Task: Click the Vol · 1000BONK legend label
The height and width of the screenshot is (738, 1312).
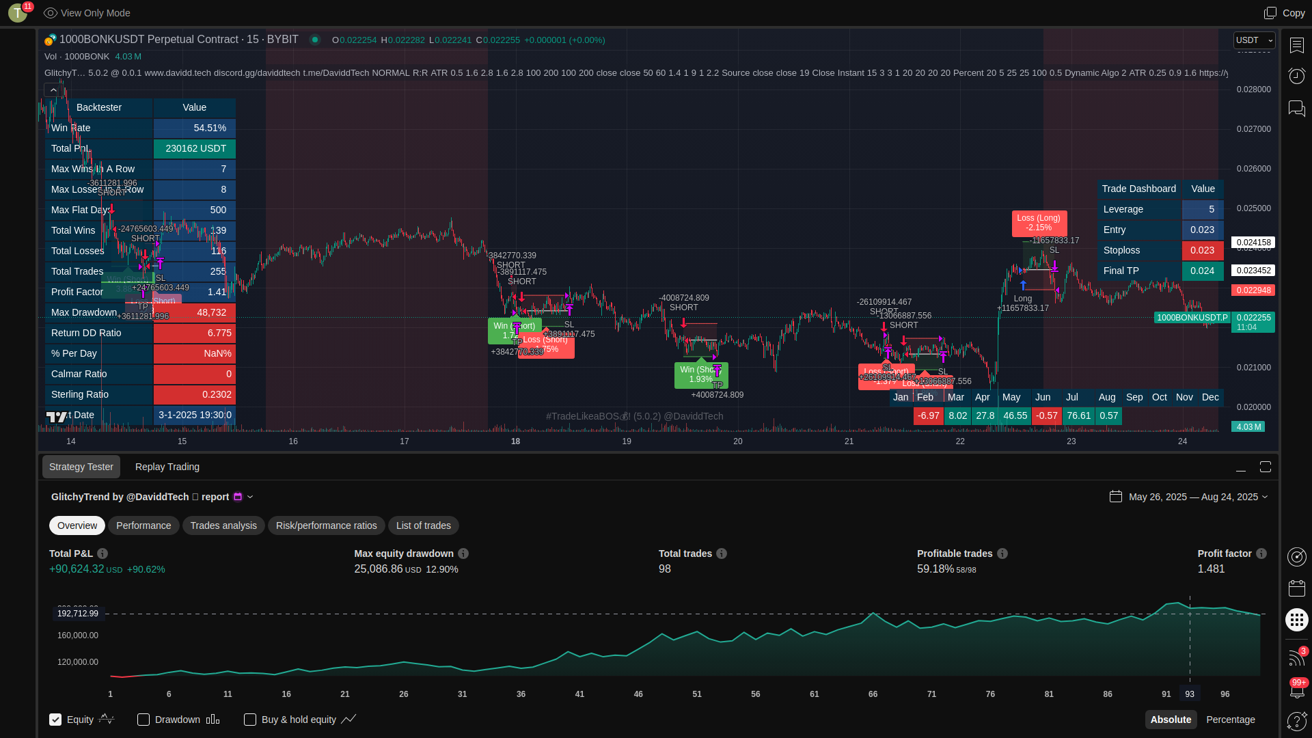Action: [77, 57]
